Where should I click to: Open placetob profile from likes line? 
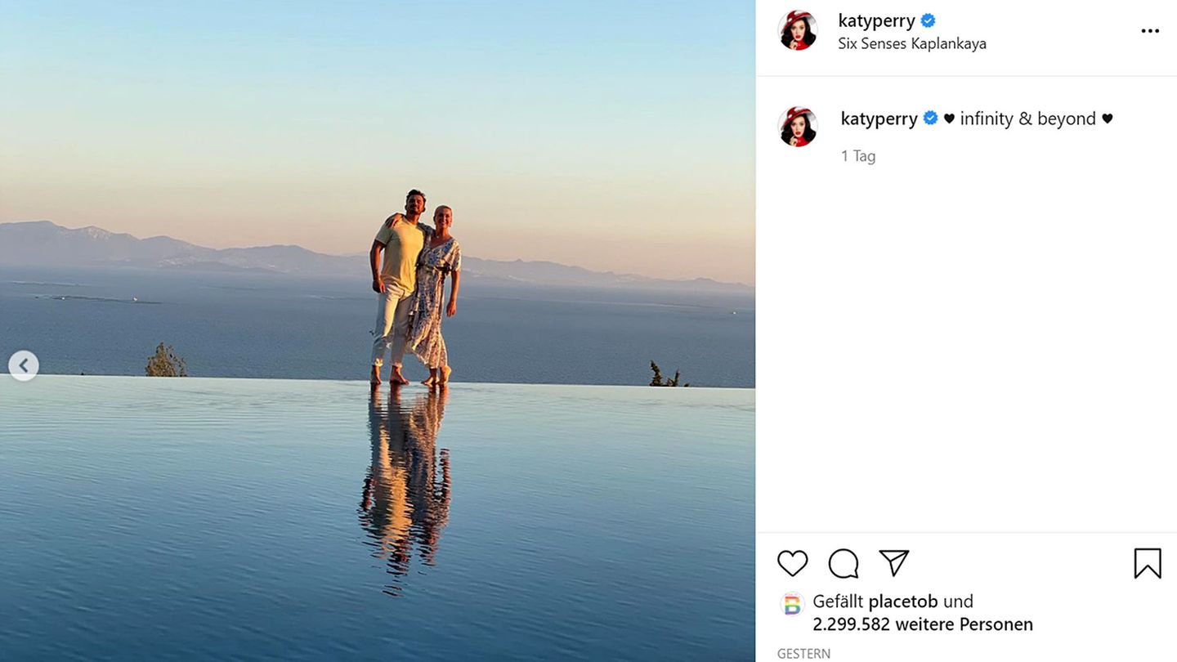pyautogui.click(x=902, y=602)
